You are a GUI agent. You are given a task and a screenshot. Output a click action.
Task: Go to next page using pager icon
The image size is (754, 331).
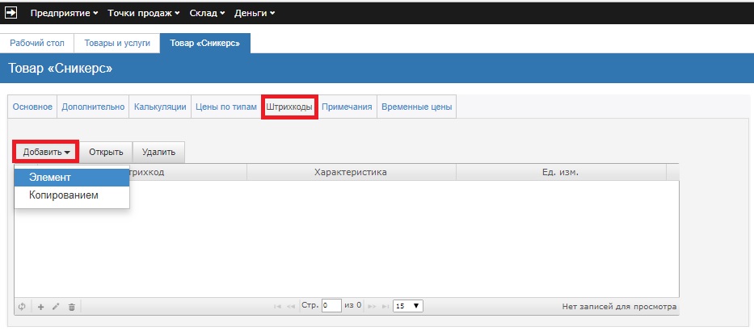click(373, 307)
